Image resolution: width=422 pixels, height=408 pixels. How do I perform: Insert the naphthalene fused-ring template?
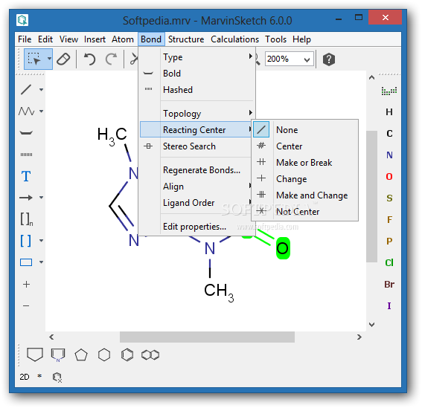coord(150,354)
